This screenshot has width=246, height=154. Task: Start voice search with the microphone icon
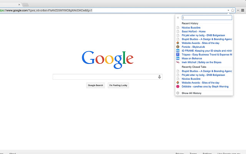coord(160,77)
